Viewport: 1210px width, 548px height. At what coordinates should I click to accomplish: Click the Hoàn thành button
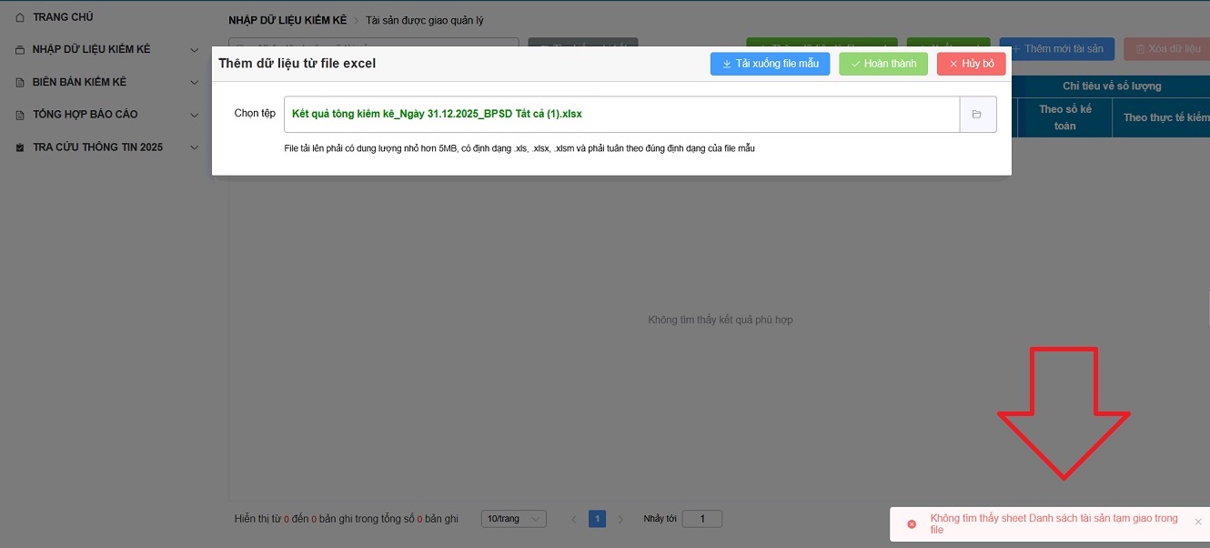[883, 64]
